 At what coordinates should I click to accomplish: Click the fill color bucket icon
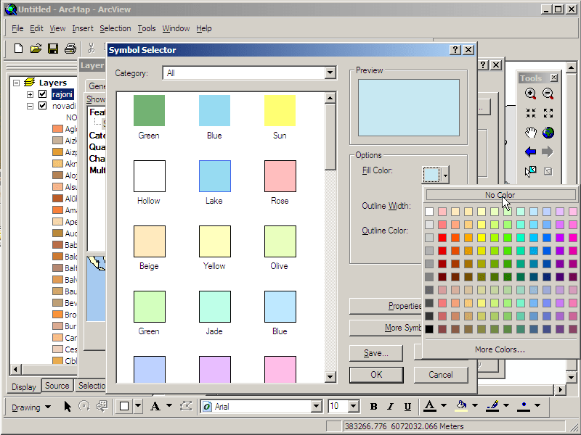[x=461, y=406]
